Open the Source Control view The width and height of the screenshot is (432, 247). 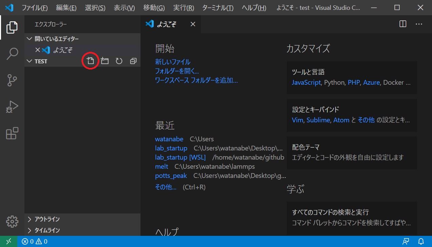pos(12,80)
